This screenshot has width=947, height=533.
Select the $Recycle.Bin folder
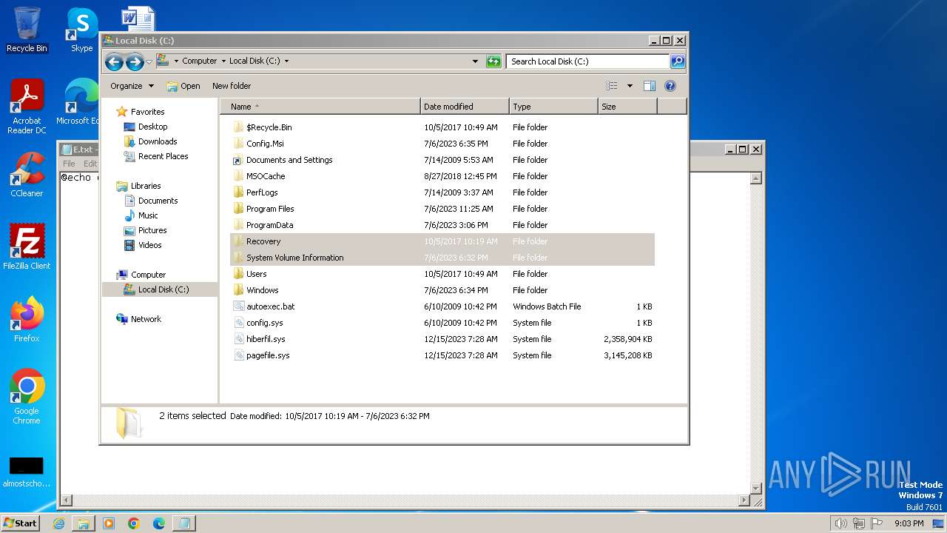pos(442,127)
